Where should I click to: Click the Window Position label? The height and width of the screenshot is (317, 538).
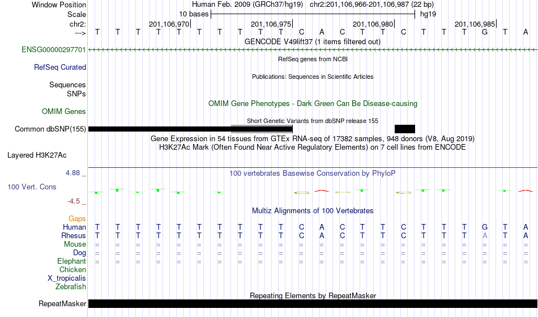click(x=59, y=5)
